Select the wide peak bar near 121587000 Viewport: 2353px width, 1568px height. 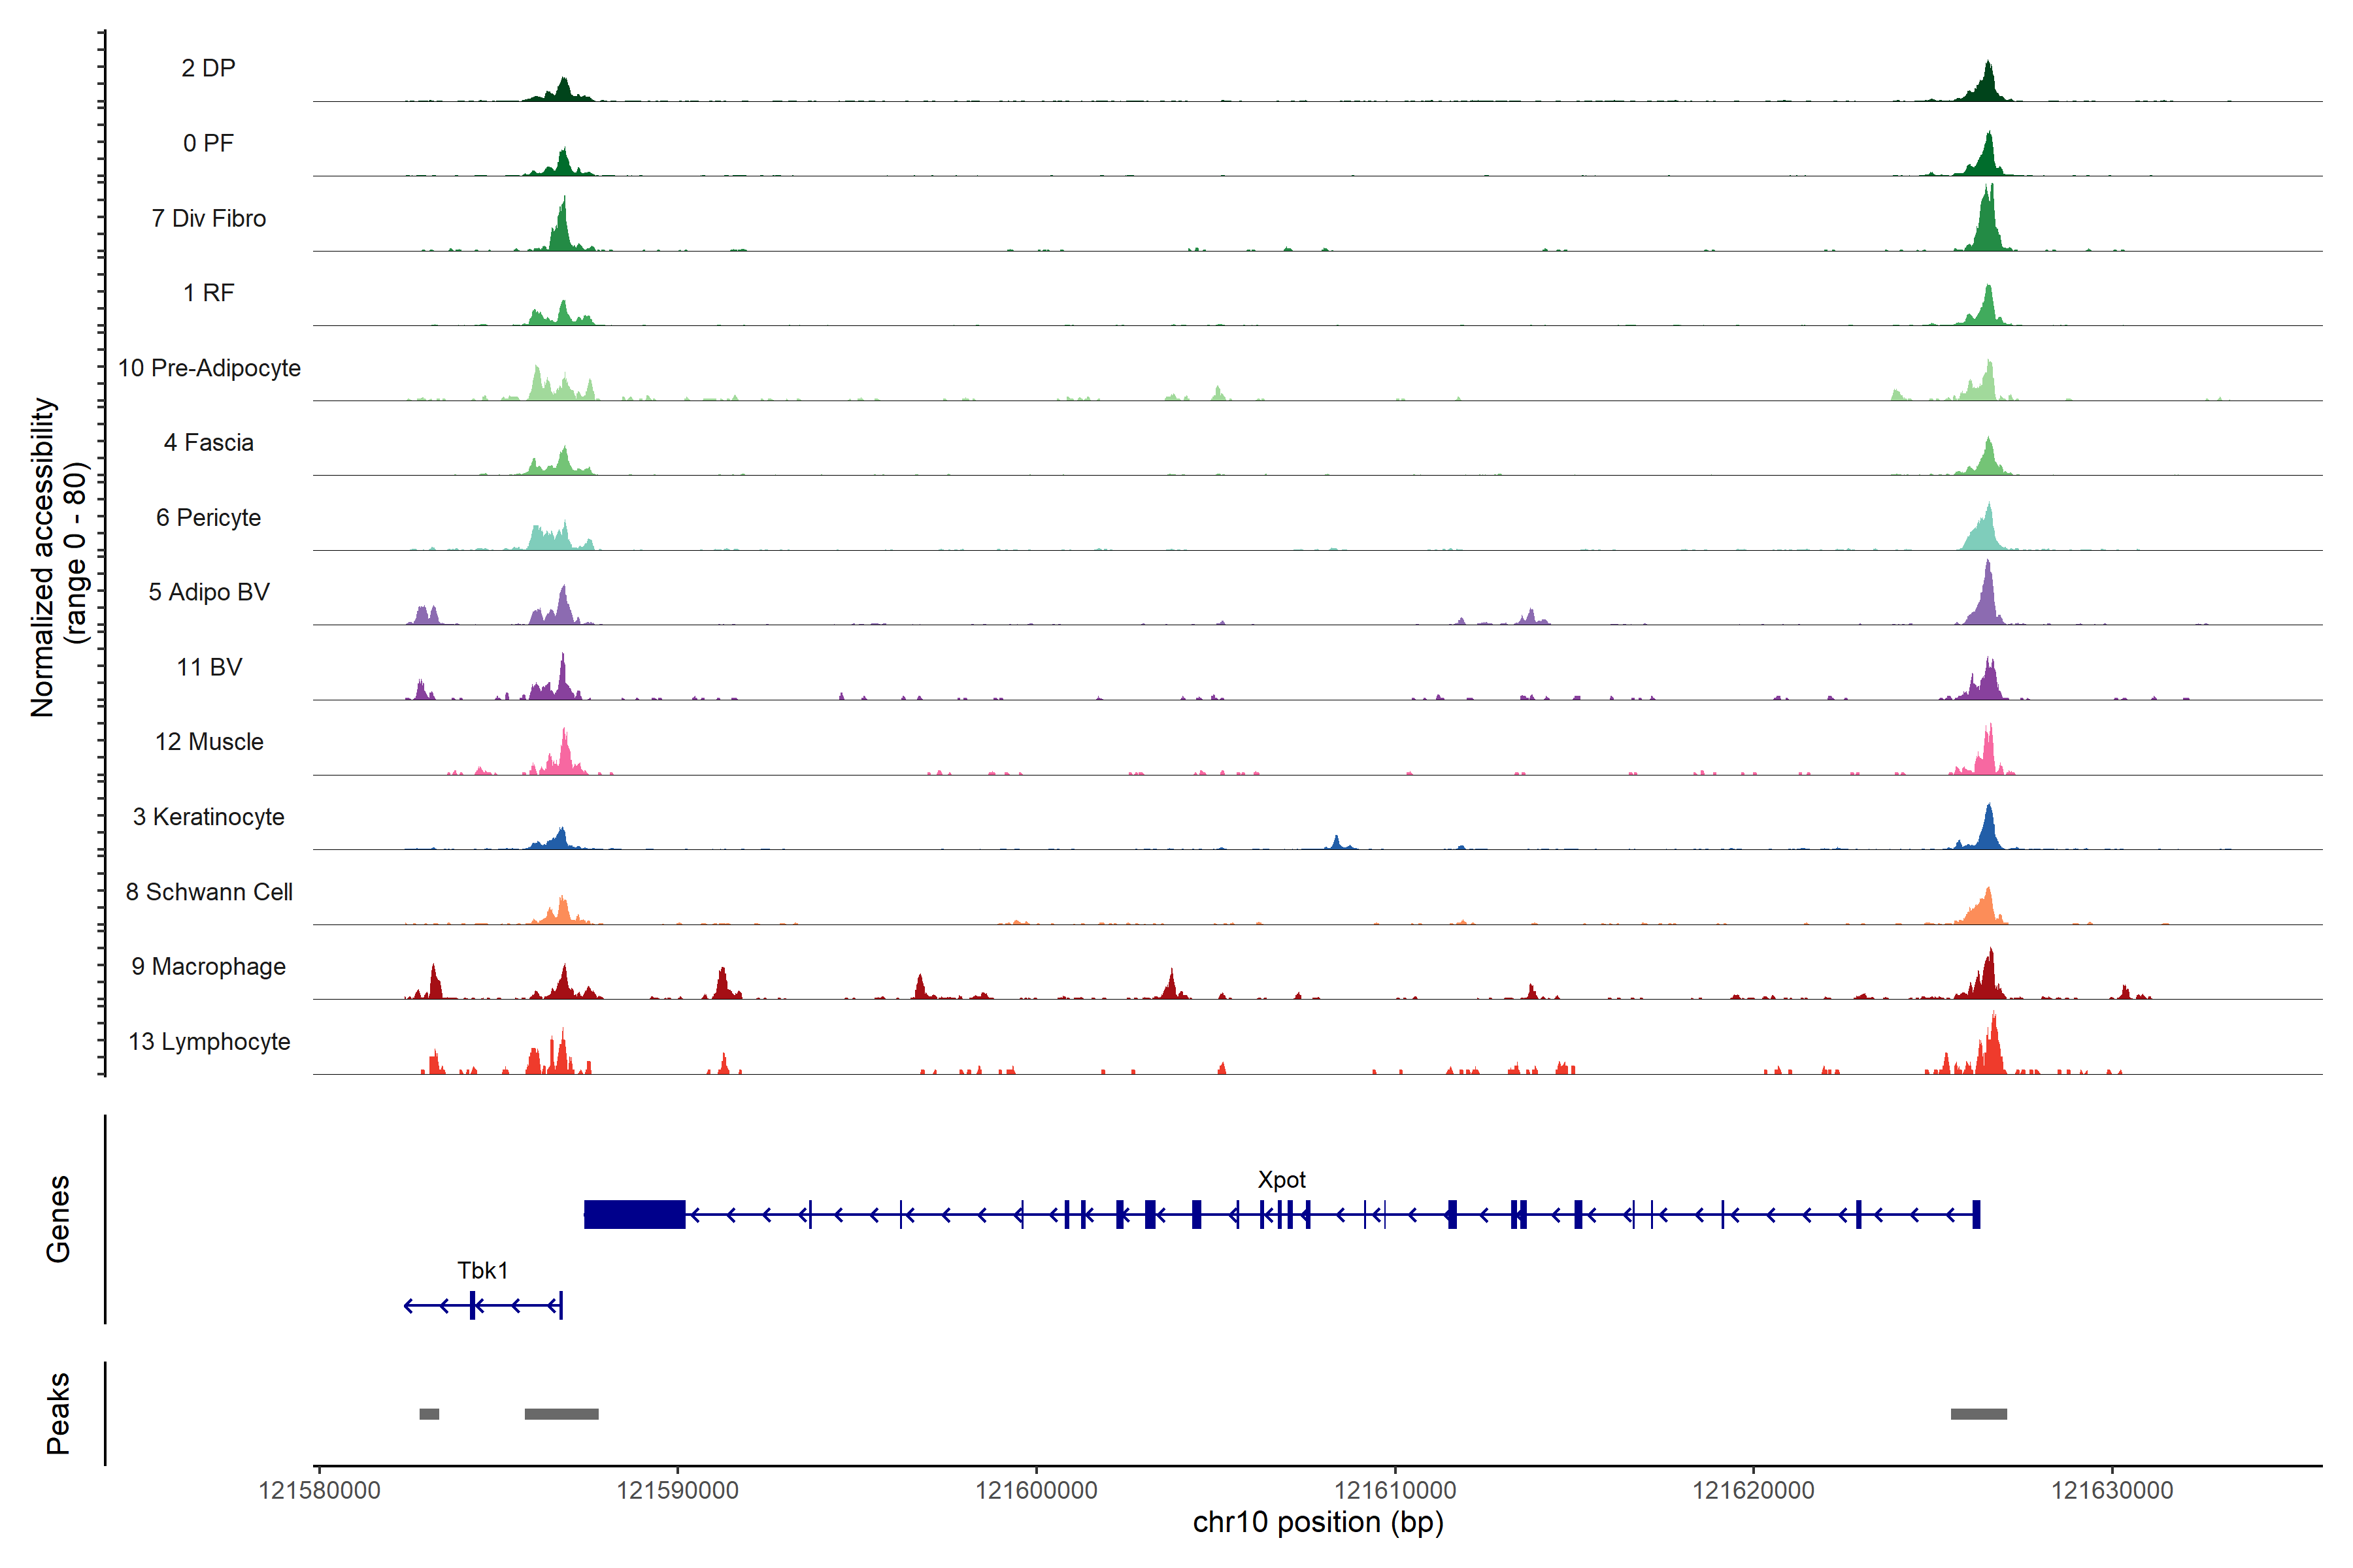[561, 1413]
